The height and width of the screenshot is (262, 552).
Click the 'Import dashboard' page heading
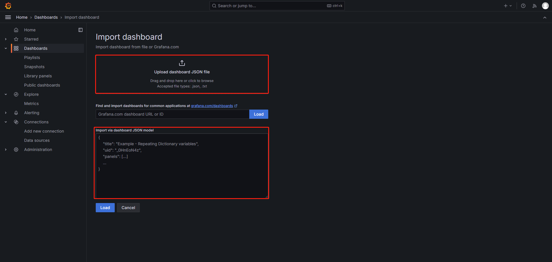tap(129, 37)
